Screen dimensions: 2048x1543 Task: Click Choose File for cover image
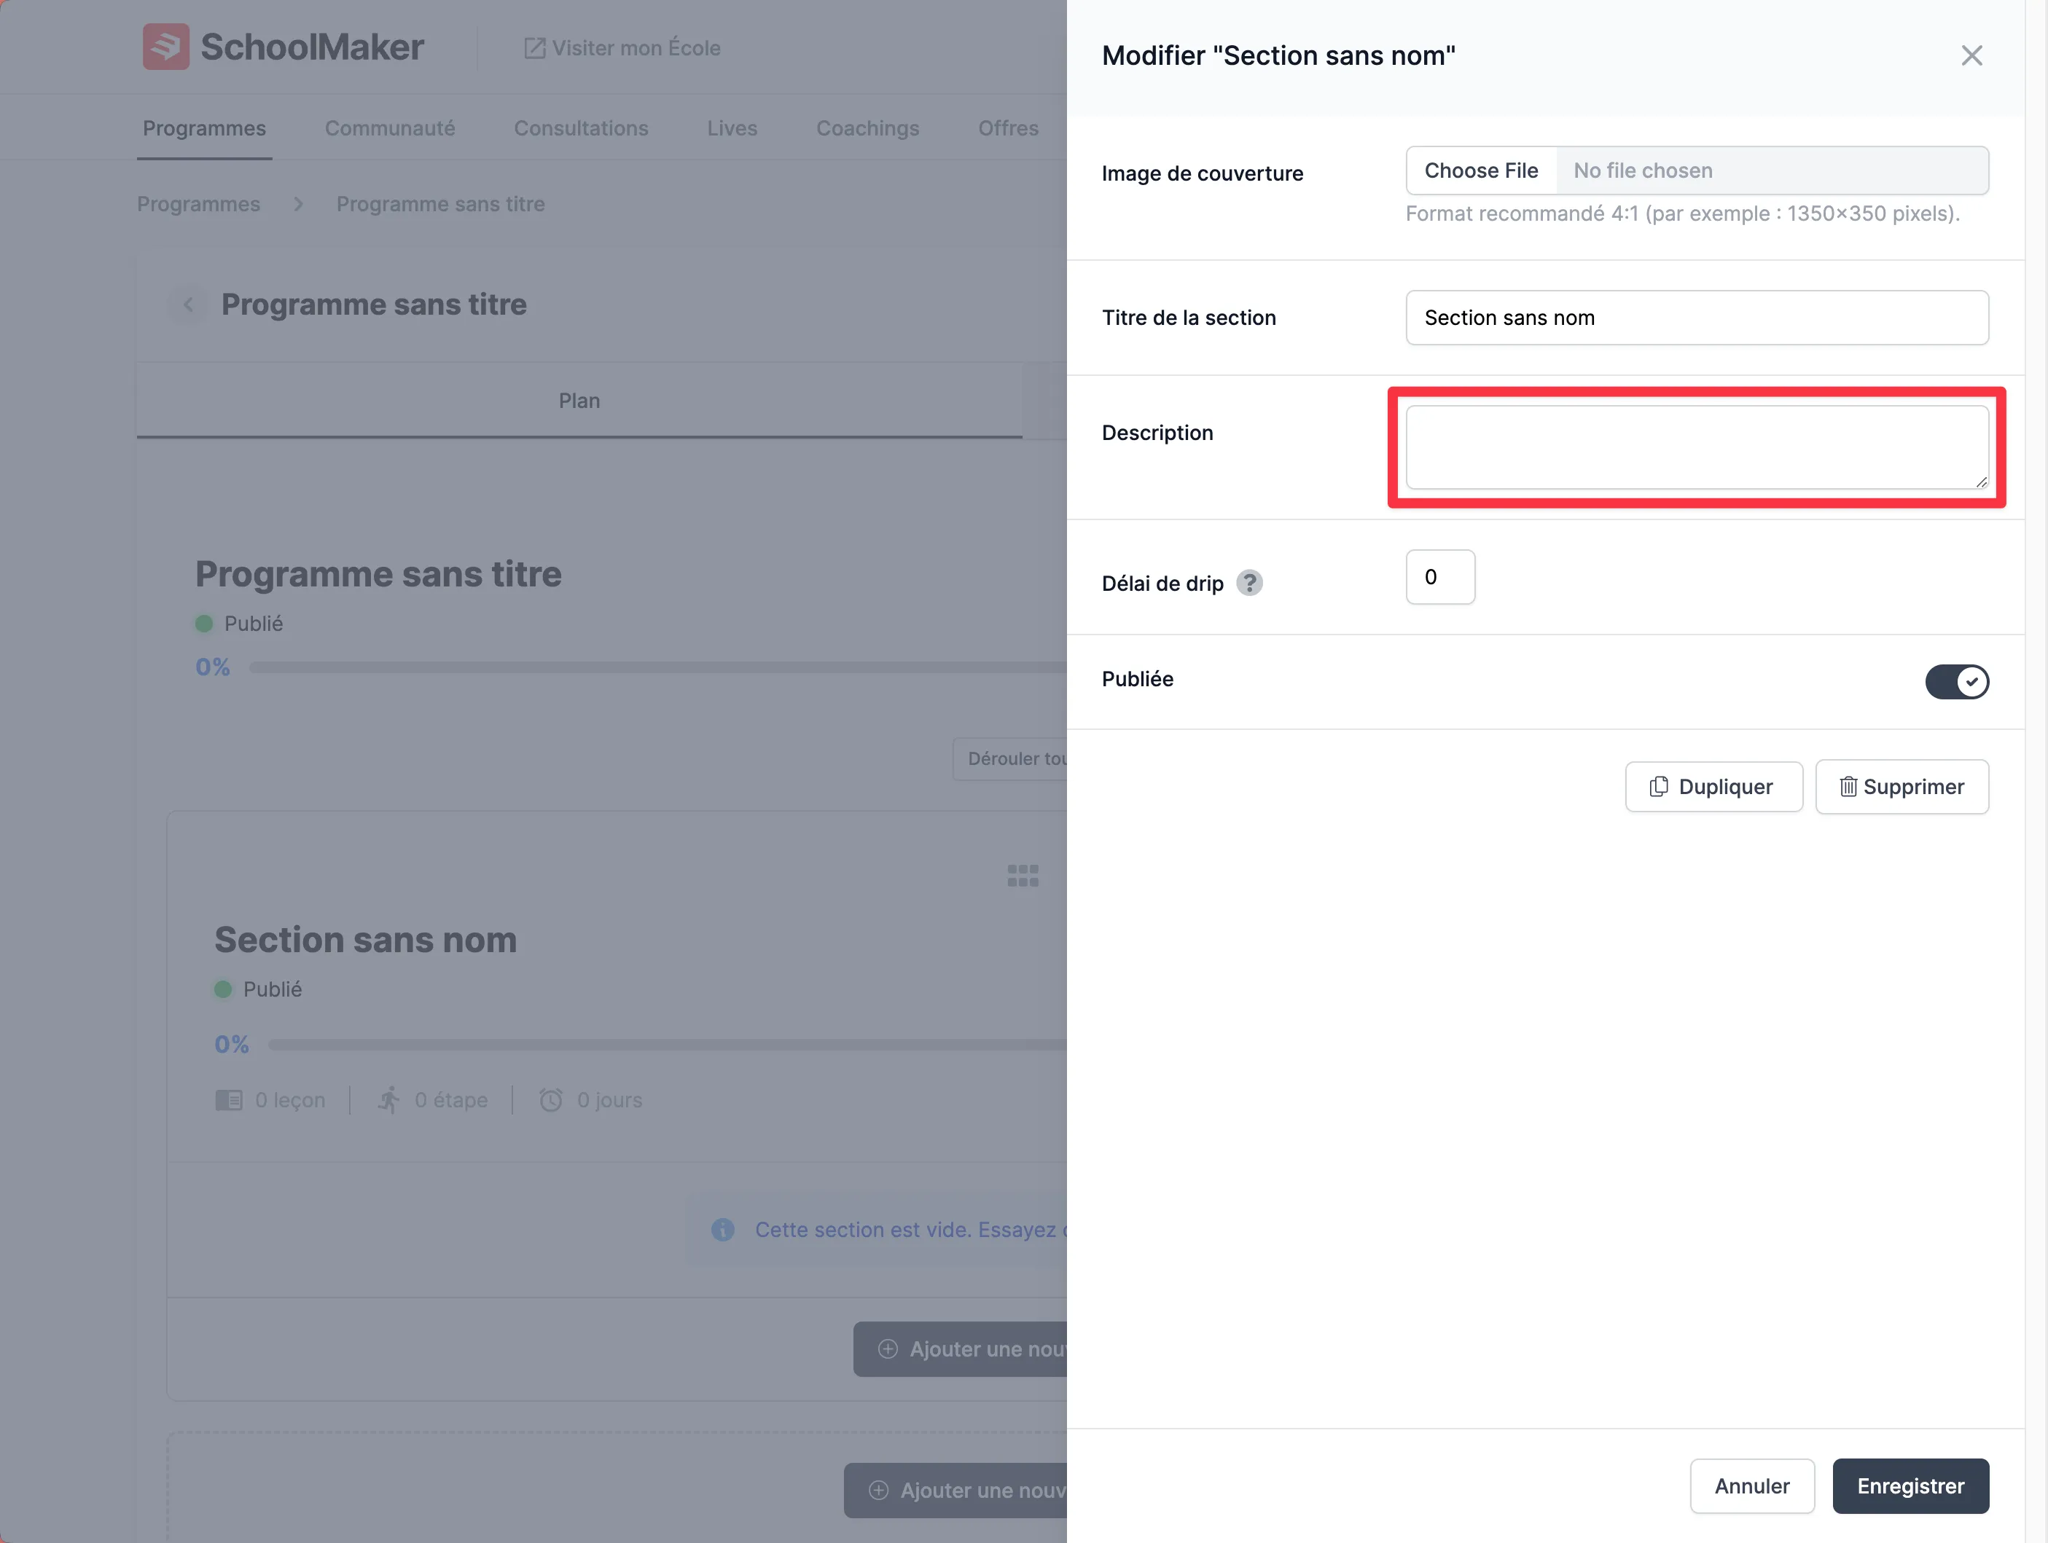coord(1480,170)
